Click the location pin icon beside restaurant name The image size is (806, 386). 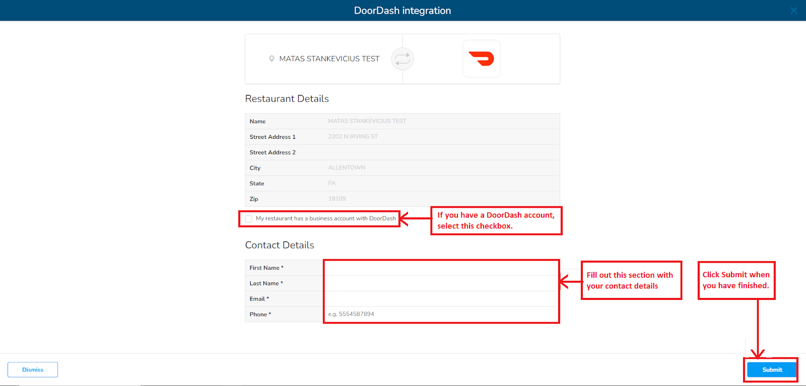point(272,59)
